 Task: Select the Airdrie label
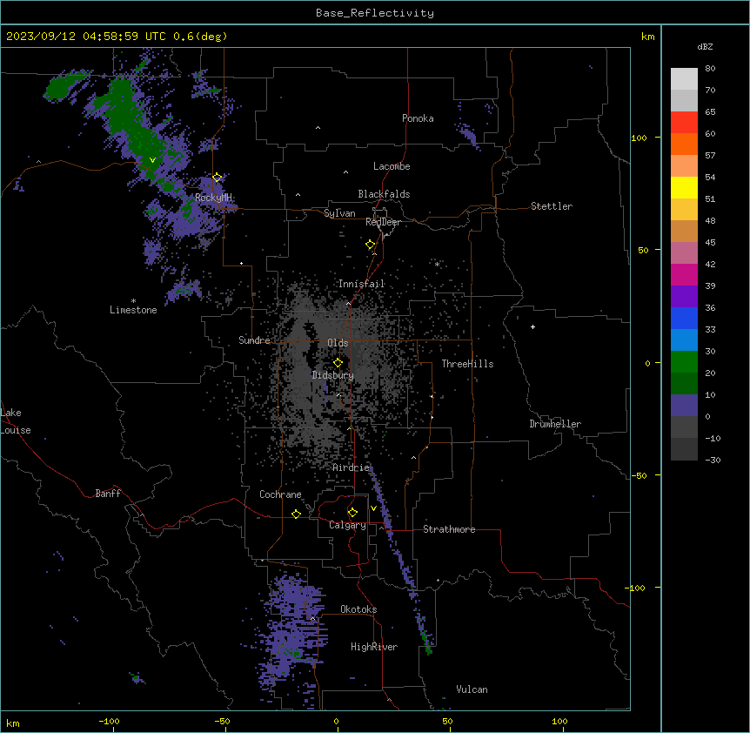(x=352, y=467)
